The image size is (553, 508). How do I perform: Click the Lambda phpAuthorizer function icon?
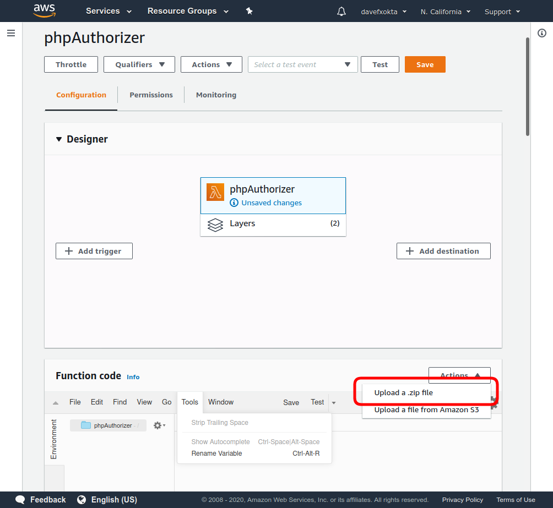pos(215,192)
